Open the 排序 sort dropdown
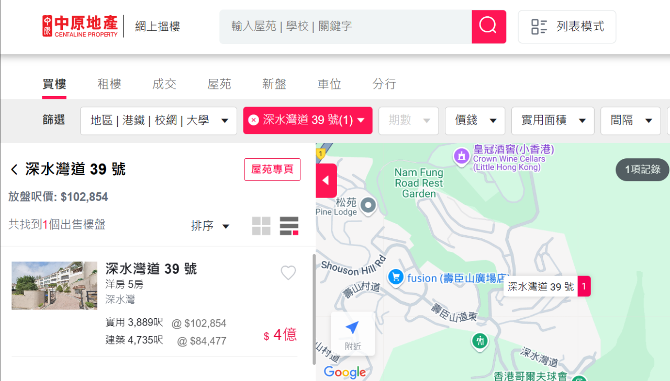Image resolution: width=670 pixels, height=381 pixels. [210, 226]
